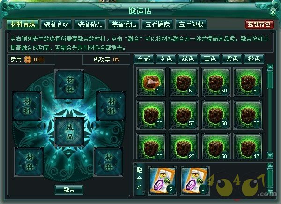The width and height of the screenshot is (281, 204).
Task: Select the red gem with count 10
Action: pyautogui.click(x=151, y=82)
